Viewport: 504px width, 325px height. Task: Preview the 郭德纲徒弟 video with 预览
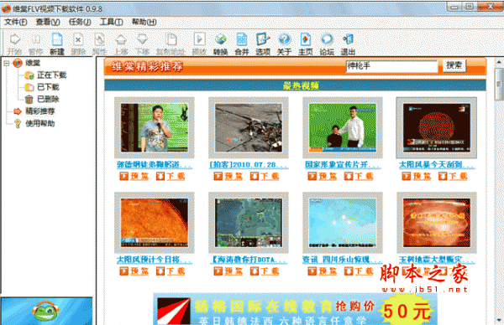(134, 176)
